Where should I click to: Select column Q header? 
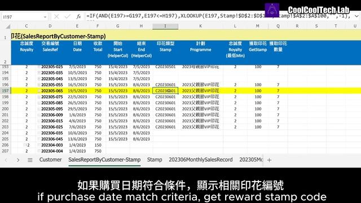pyautogui.click(x=278, y=27)
